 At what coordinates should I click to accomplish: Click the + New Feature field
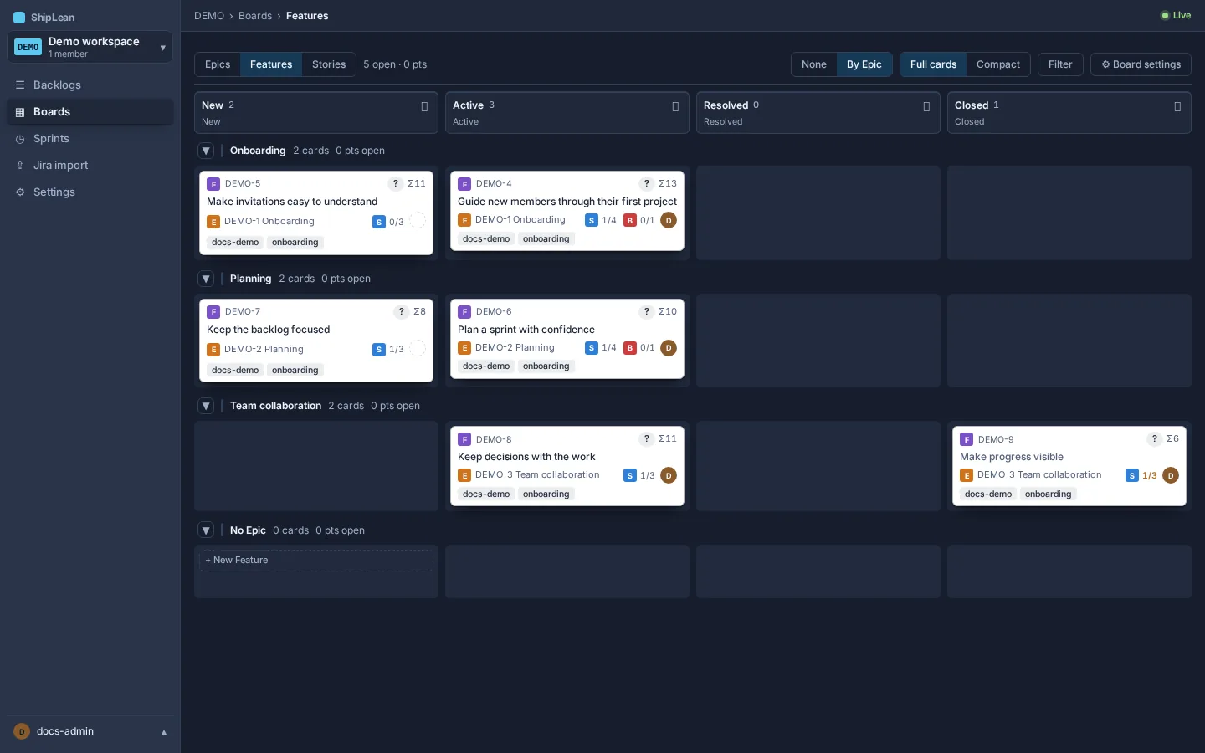pyautogui.click(x=316, y=561)
